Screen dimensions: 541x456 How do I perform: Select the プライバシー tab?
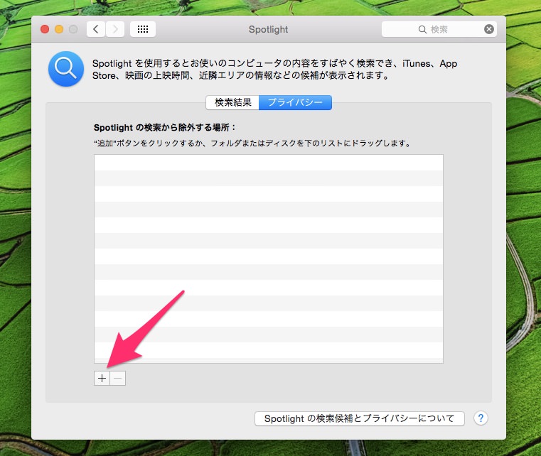point(295,103)
